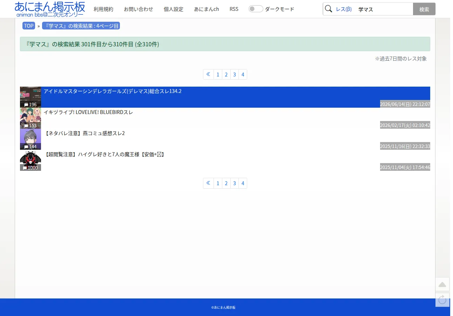Open the 利用規約 menu item
This screenshot has width=453, height=316.
click(103, 9)
